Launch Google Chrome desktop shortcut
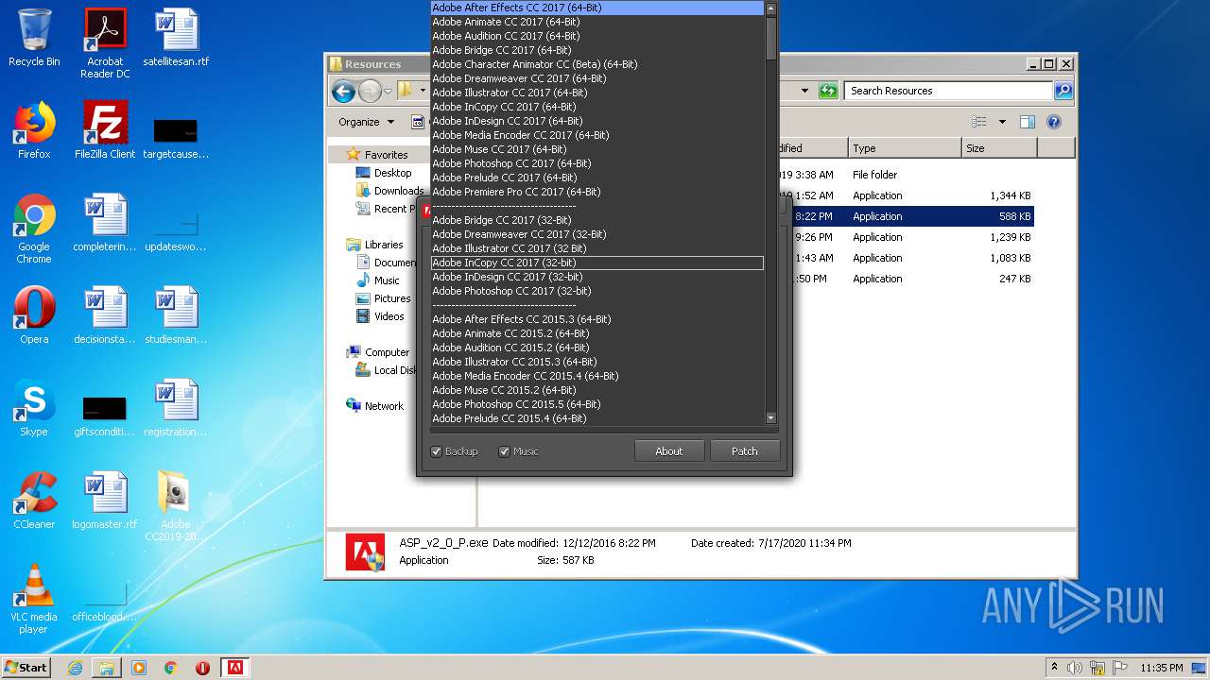Viewport: 1210px width, 680px height. point(34,229)
